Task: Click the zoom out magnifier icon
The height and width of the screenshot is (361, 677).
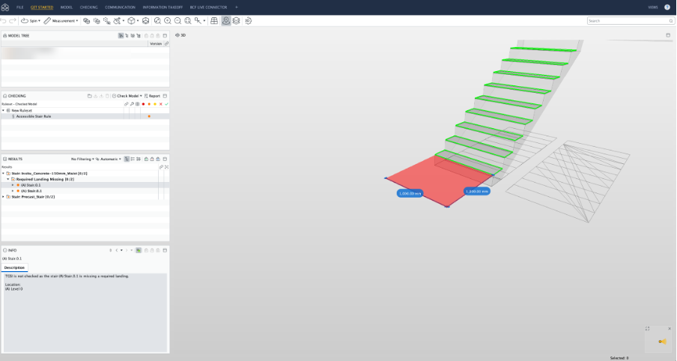Action: pyautogui.click(x=177, y=21)
